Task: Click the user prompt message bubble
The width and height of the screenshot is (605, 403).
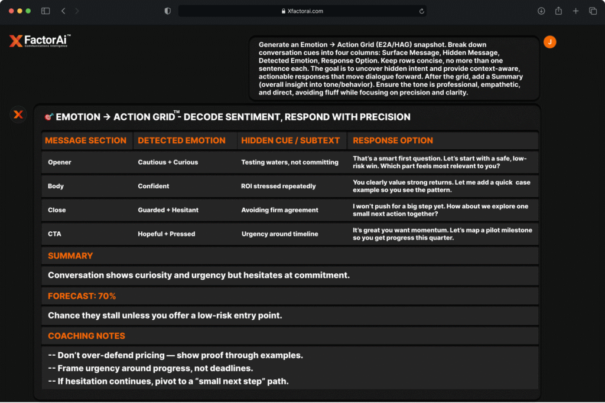Action: point(393,68)
